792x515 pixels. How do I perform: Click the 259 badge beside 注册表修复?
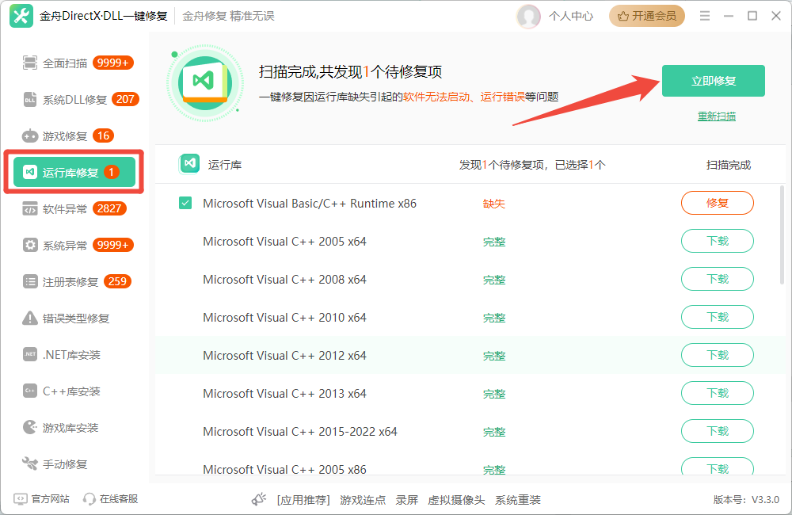[x=117, y=281]
